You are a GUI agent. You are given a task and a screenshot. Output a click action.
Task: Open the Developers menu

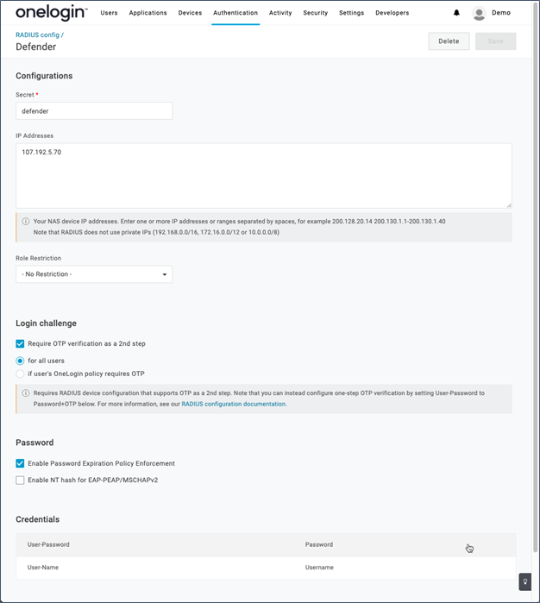(x=392, y=13)
